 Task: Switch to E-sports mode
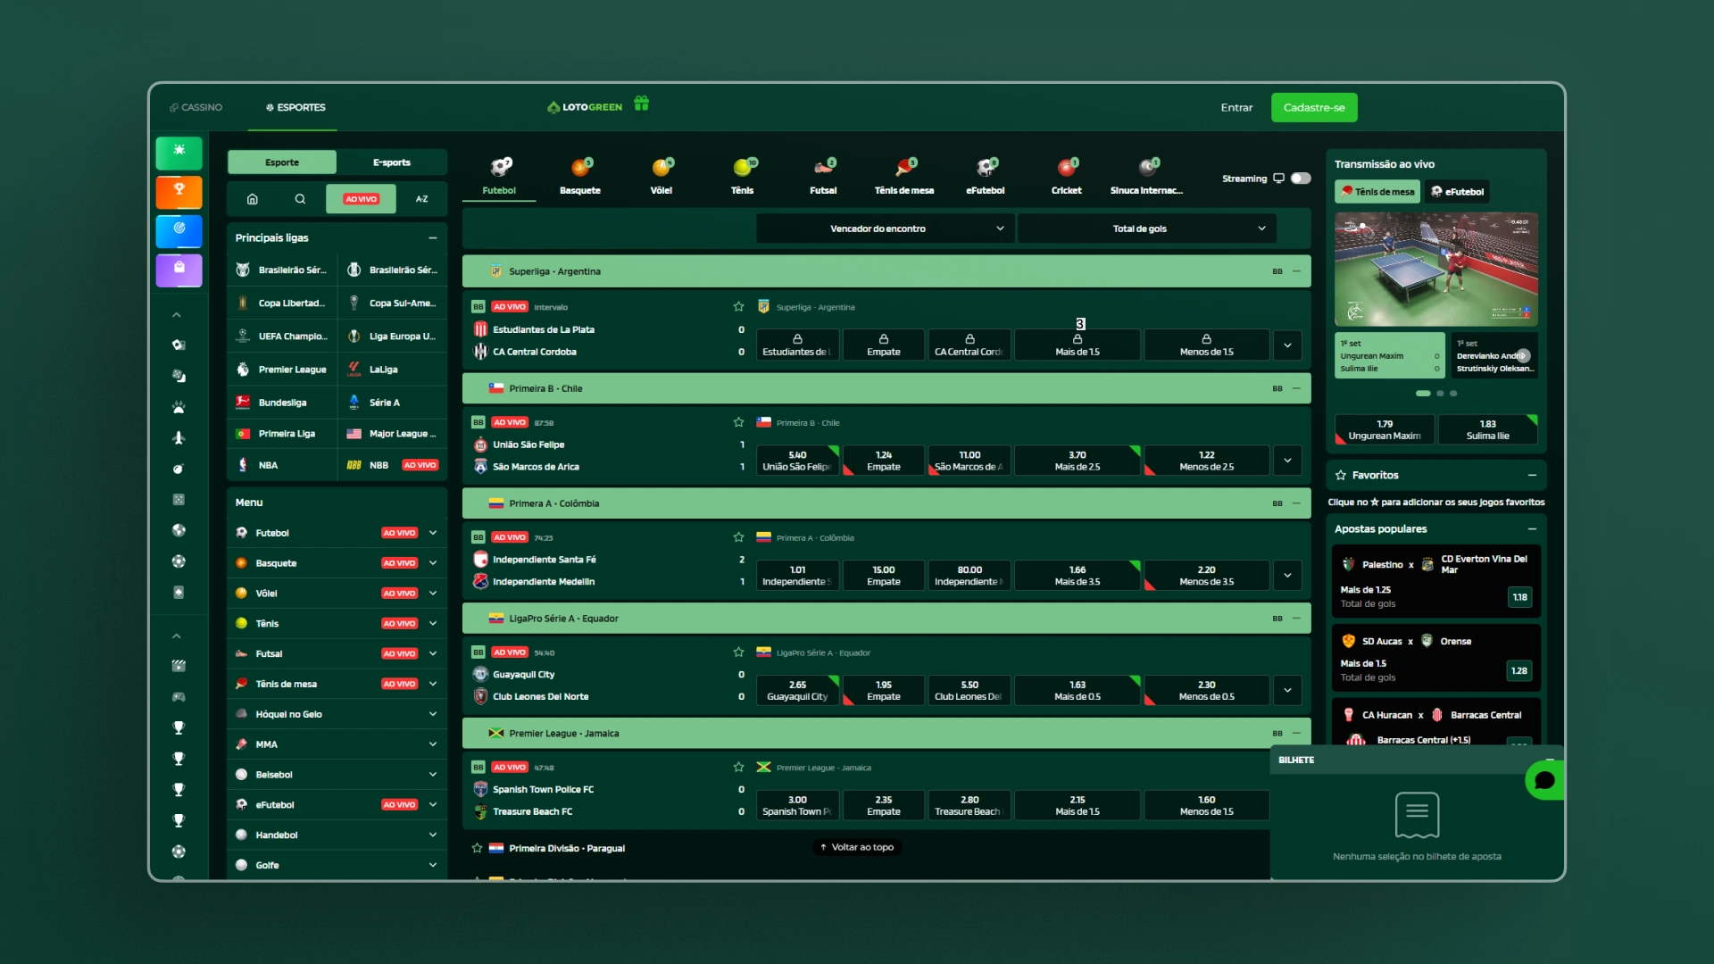(392, 162)
